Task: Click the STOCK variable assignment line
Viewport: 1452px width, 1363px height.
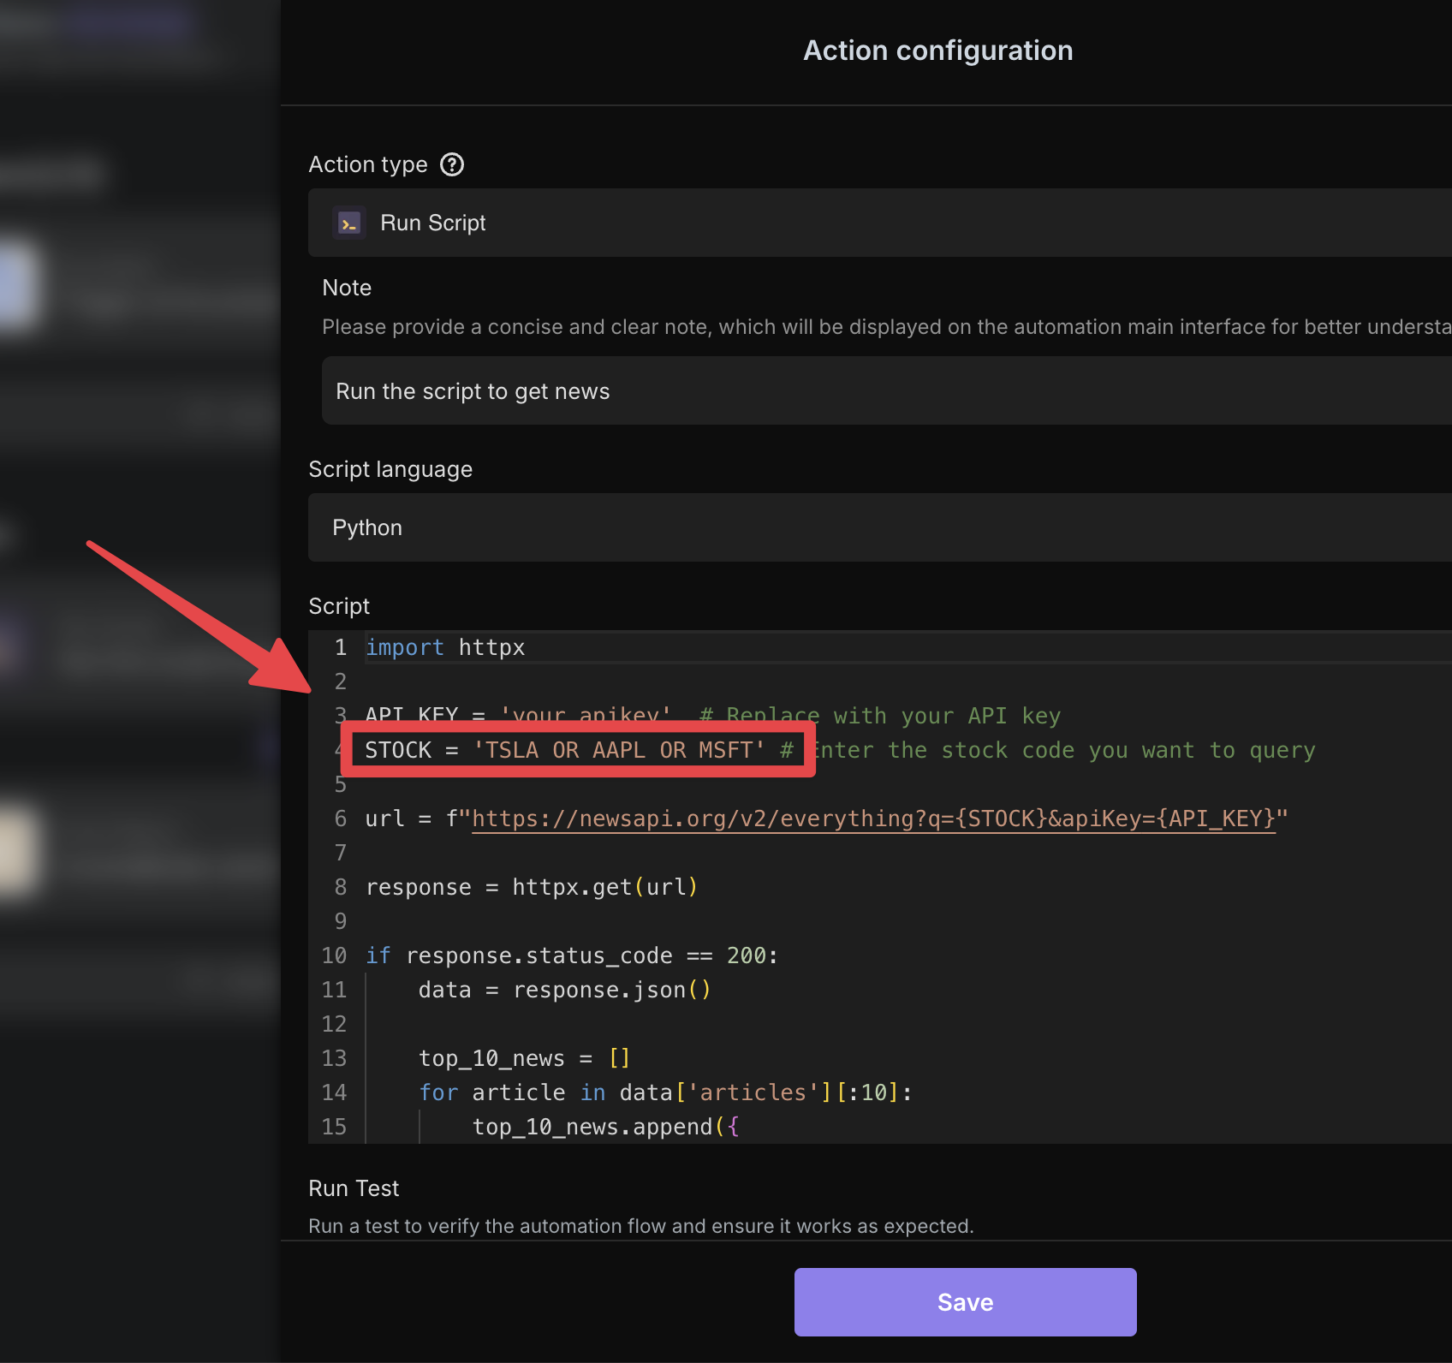Action: (565, 750)
